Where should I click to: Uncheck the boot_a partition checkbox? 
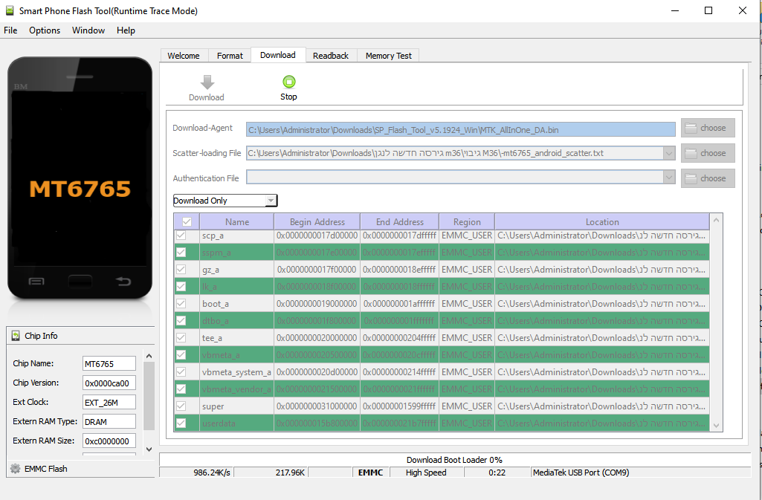tap(181, 304)
